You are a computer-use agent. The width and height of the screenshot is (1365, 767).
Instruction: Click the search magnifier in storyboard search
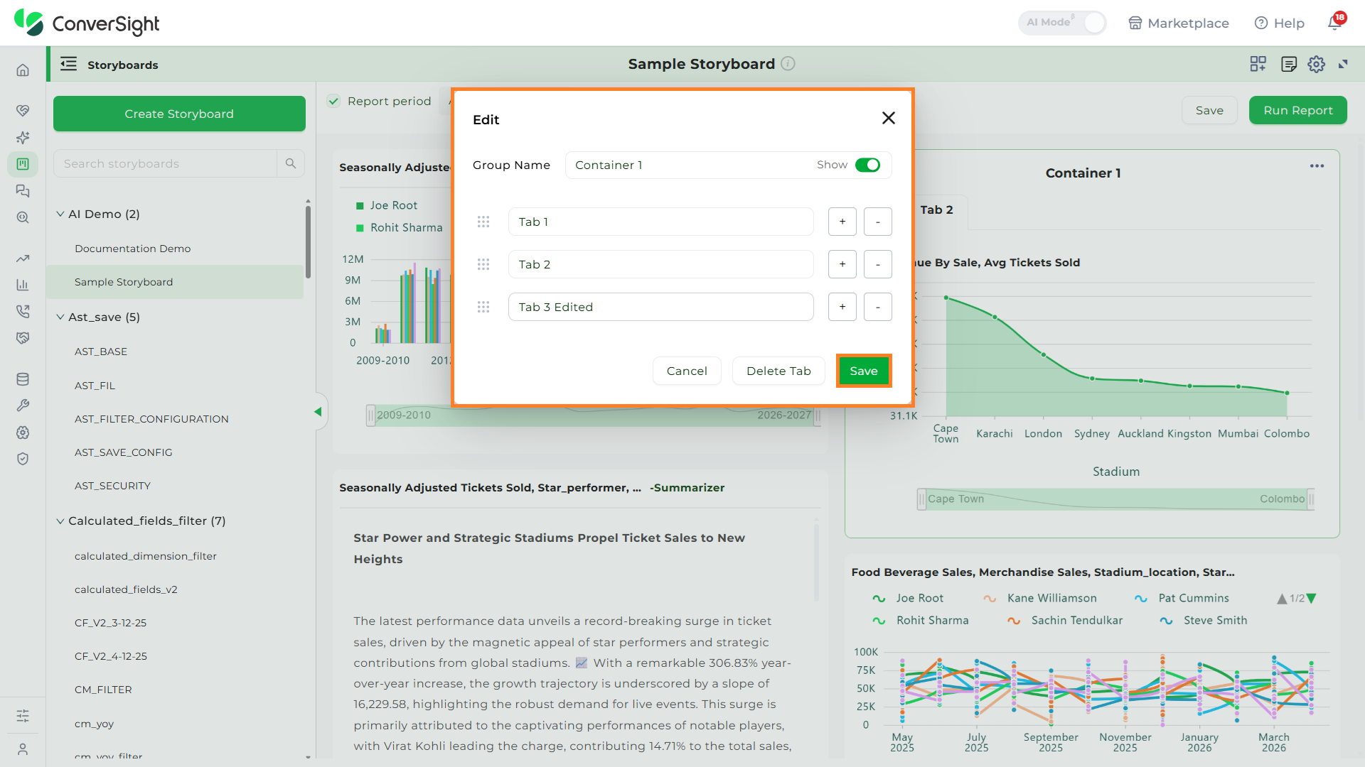pos(291,163)
